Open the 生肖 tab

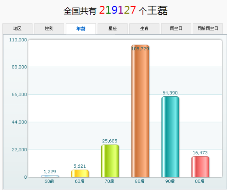pos(145,29)
